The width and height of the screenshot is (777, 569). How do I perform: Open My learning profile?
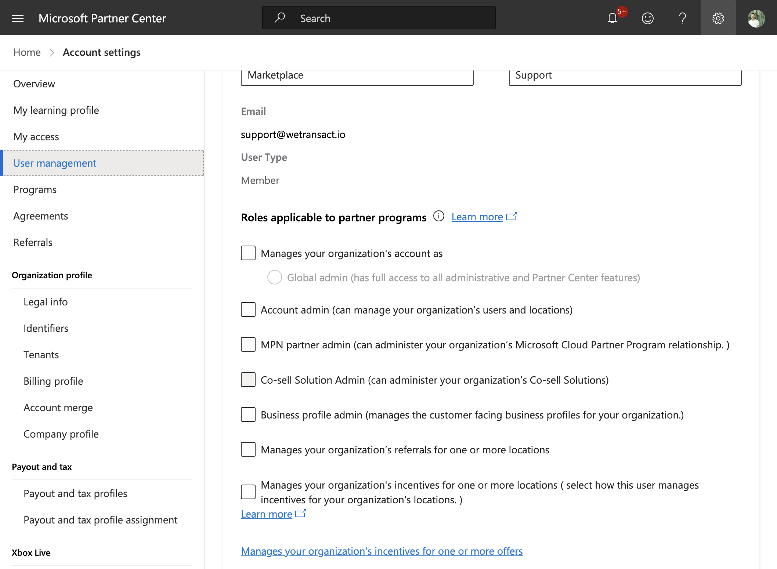(102, 110)
